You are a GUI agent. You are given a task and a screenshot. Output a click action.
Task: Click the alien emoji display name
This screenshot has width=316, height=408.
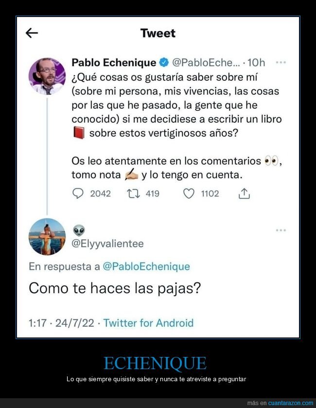[79, 230]
